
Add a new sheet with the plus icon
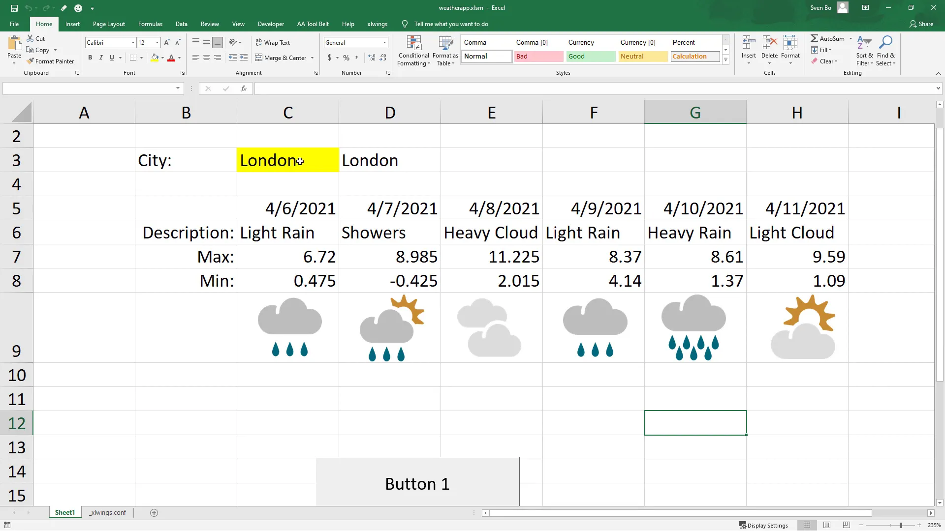154,513
